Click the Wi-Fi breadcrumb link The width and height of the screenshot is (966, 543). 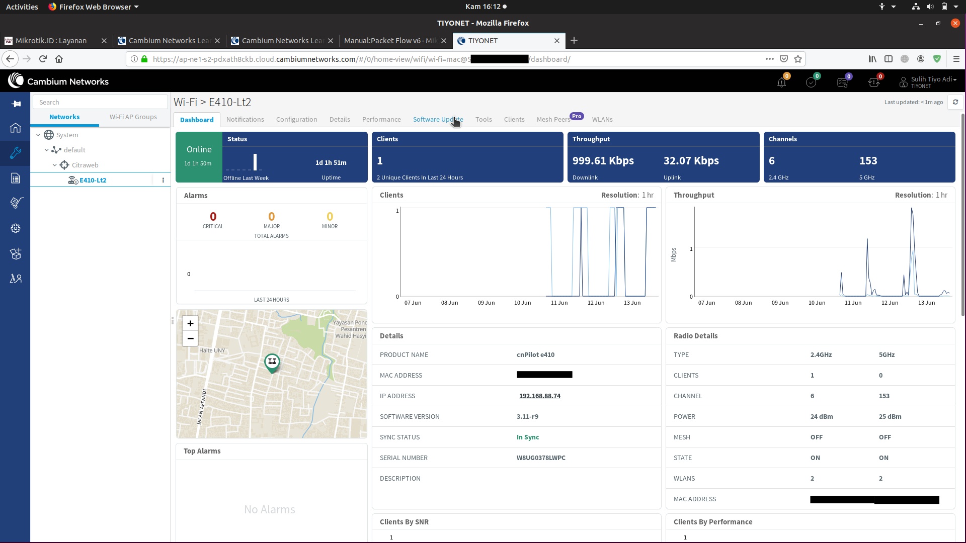tap(185, 102)
